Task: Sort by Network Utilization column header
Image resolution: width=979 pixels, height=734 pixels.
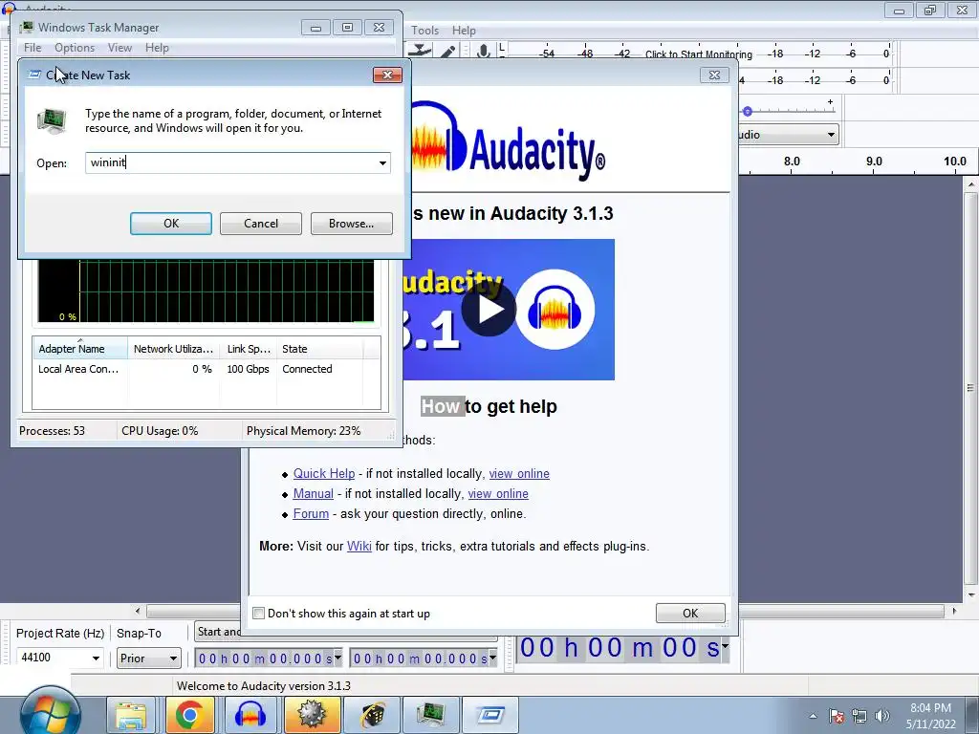Action: (x=174, y=348)
